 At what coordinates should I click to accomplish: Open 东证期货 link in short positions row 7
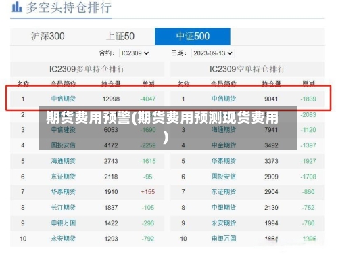point(224,192)
